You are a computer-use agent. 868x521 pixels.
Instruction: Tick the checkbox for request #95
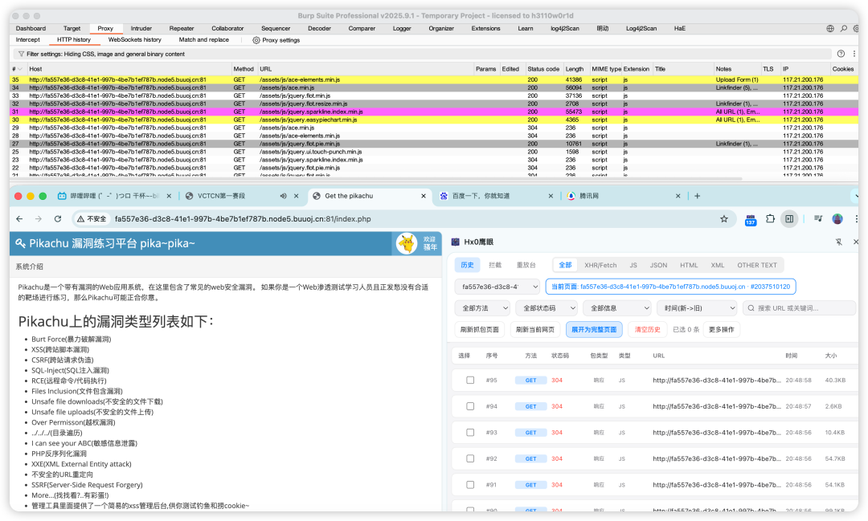pyautogui.click(x=470, y=380)
